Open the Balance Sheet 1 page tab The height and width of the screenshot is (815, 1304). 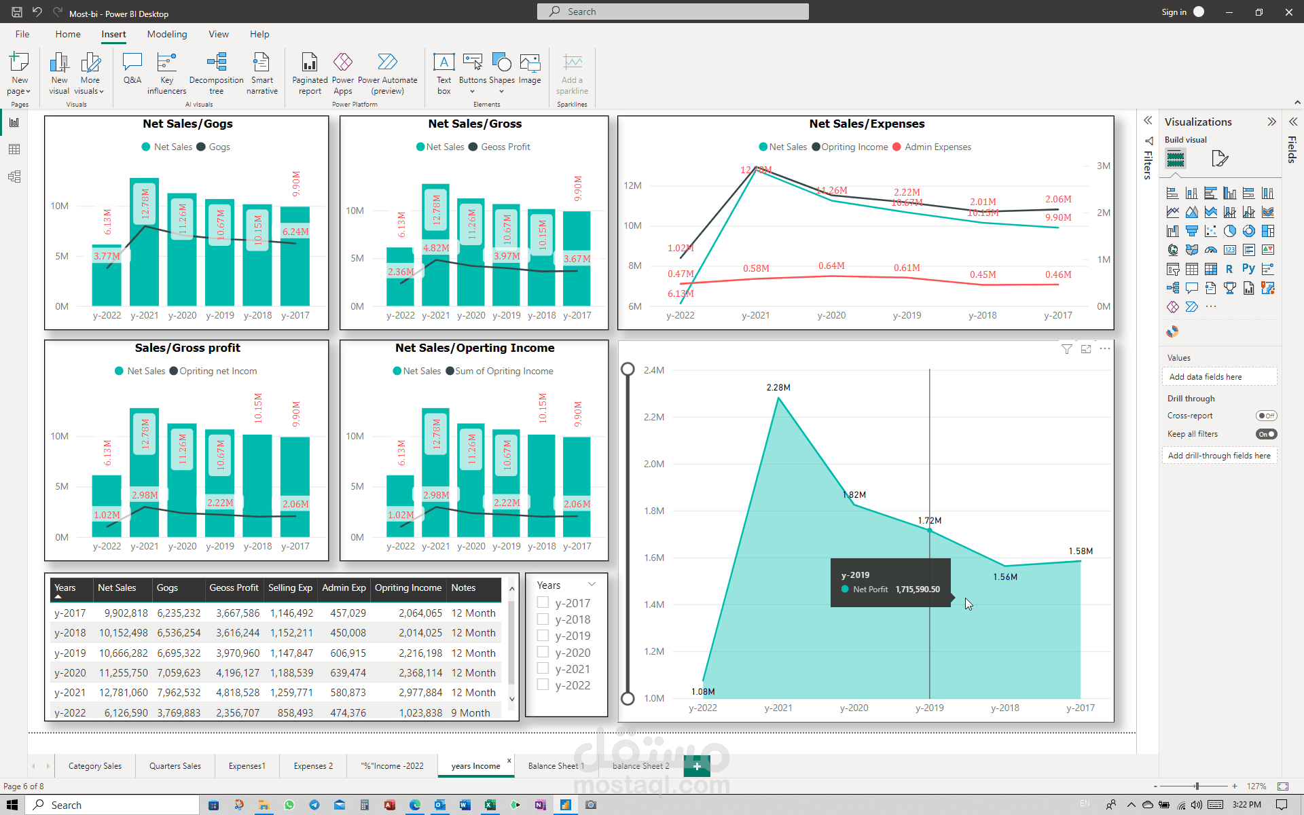(556, 766)
